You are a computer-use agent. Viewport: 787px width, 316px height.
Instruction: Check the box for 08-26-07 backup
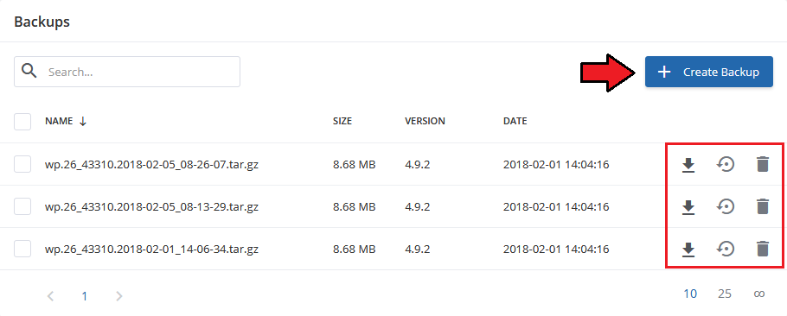(x=22, y=164)
